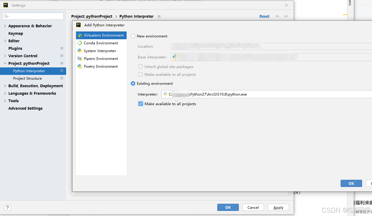This screenshot has height=216, width=372.
Task: Toggle disabled Make available to all projects under New environment
Action: click(x=141, y=74)
